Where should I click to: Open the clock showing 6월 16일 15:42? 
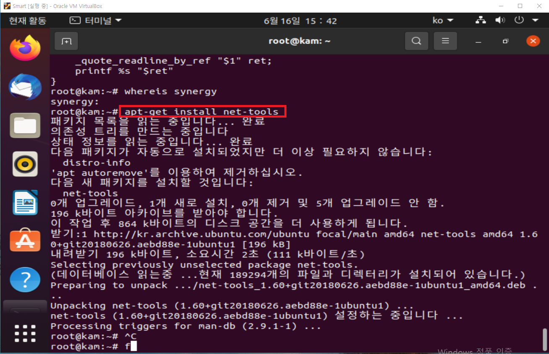(300, 20)
